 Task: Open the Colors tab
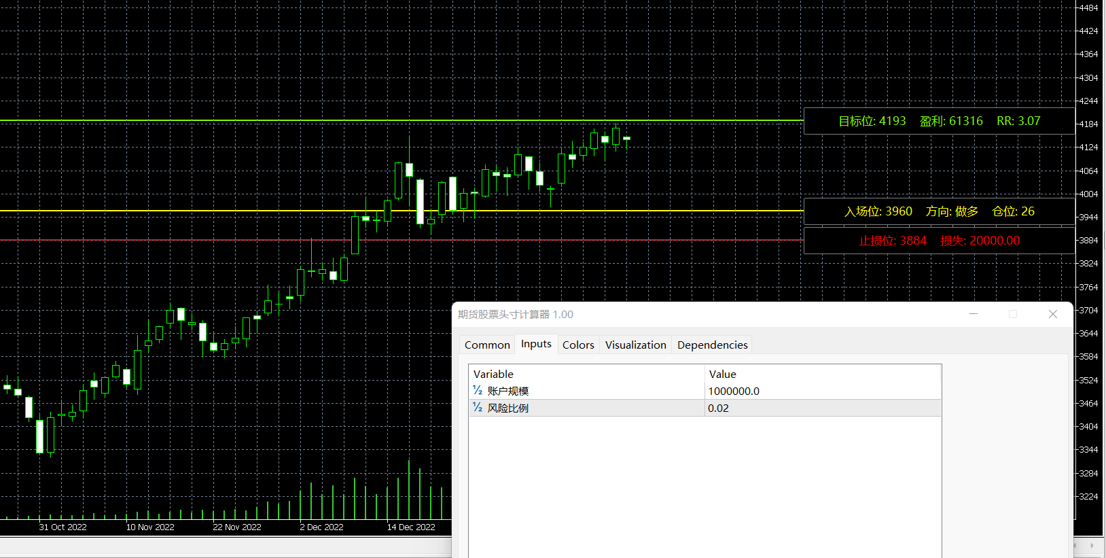(x=578, y=345)
